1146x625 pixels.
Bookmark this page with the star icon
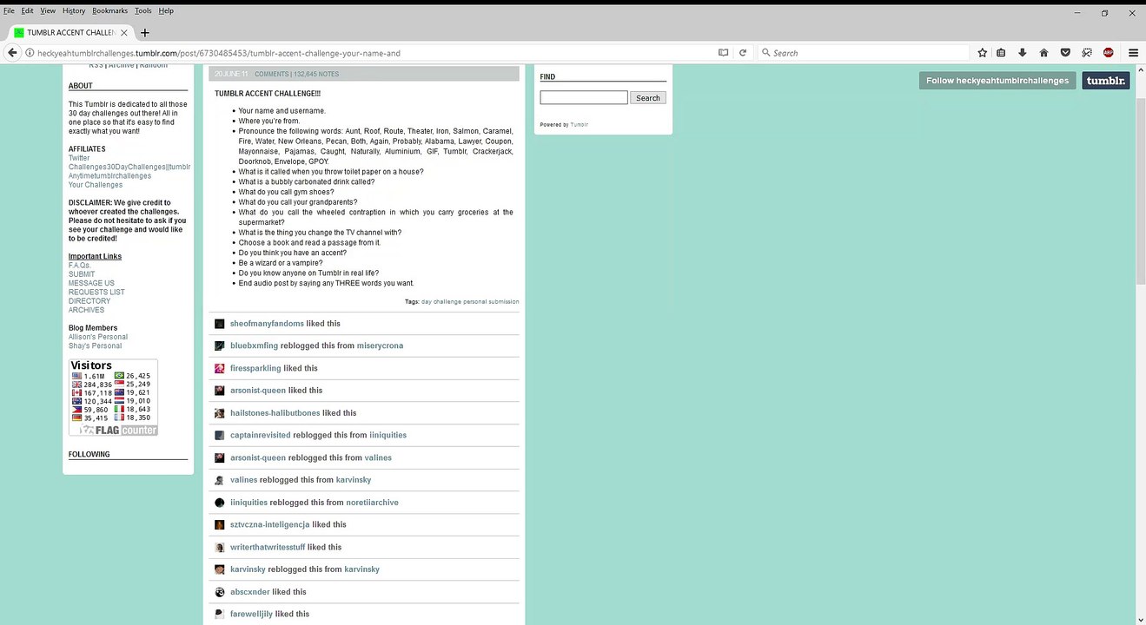coord(983,53)
